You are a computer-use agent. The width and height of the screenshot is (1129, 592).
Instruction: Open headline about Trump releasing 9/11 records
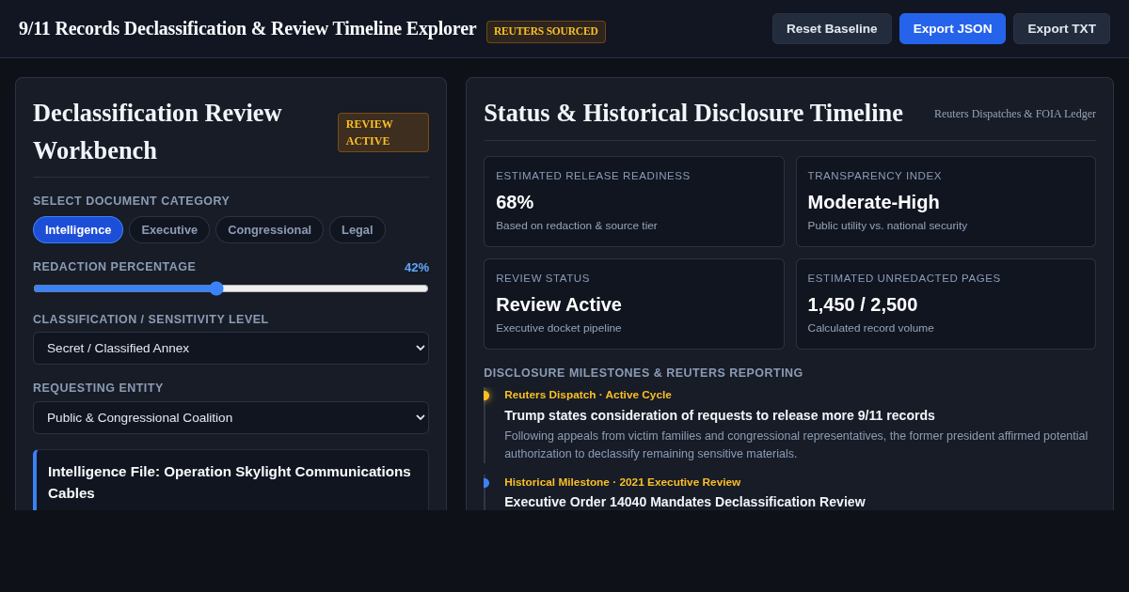(720, 415)
